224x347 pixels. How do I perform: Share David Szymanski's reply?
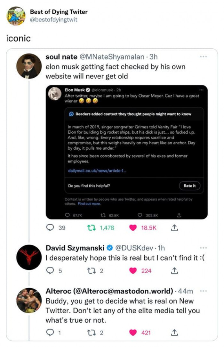(x=175, y=271)
